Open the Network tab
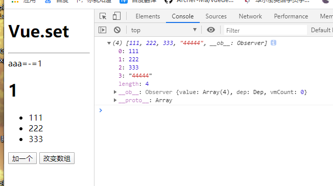The height and width of the screenshot is (186, 333). pos(250,16)
